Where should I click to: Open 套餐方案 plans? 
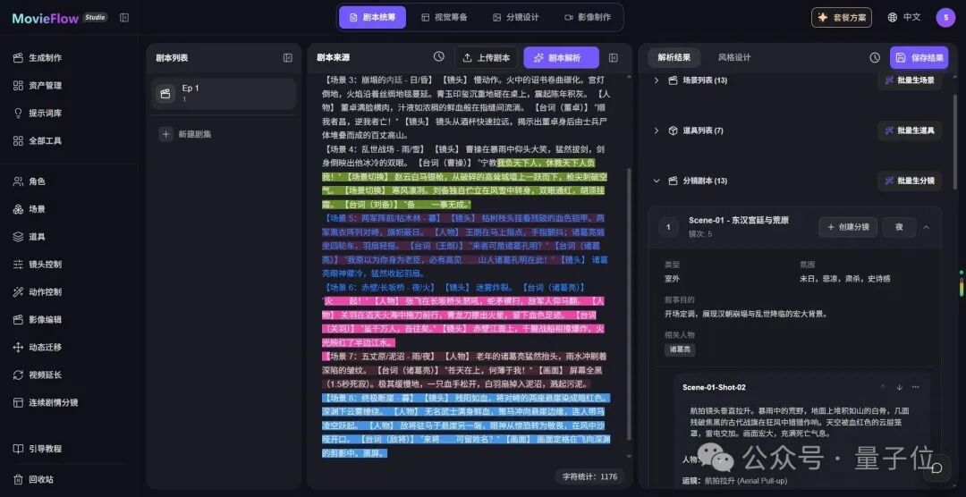point(842,17)
